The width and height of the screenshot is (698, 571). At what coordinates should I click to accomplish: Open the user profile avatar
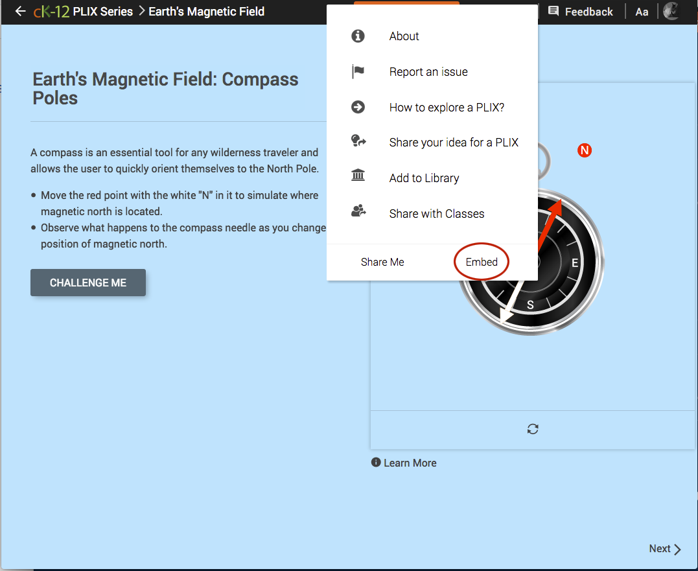671,12
